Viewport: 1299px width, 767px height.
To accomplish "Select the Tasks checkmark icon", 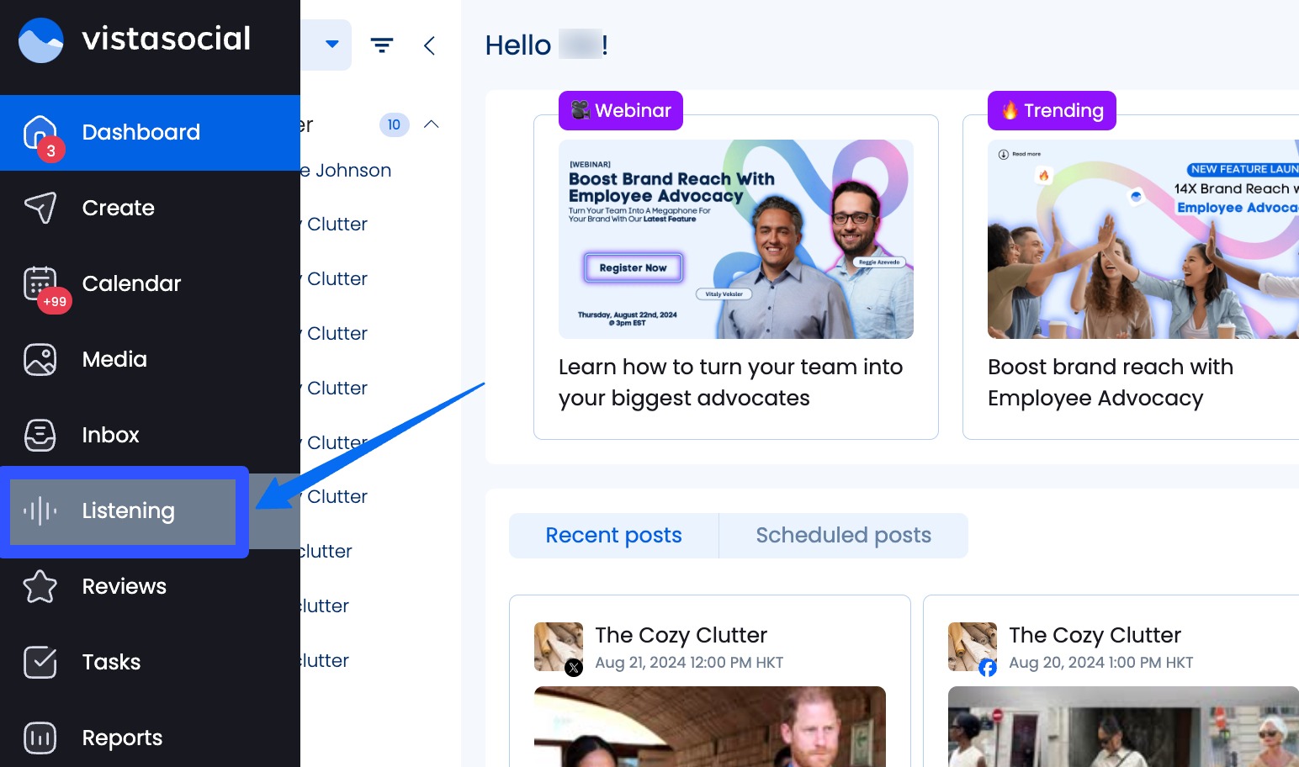I will click(40, 662).
